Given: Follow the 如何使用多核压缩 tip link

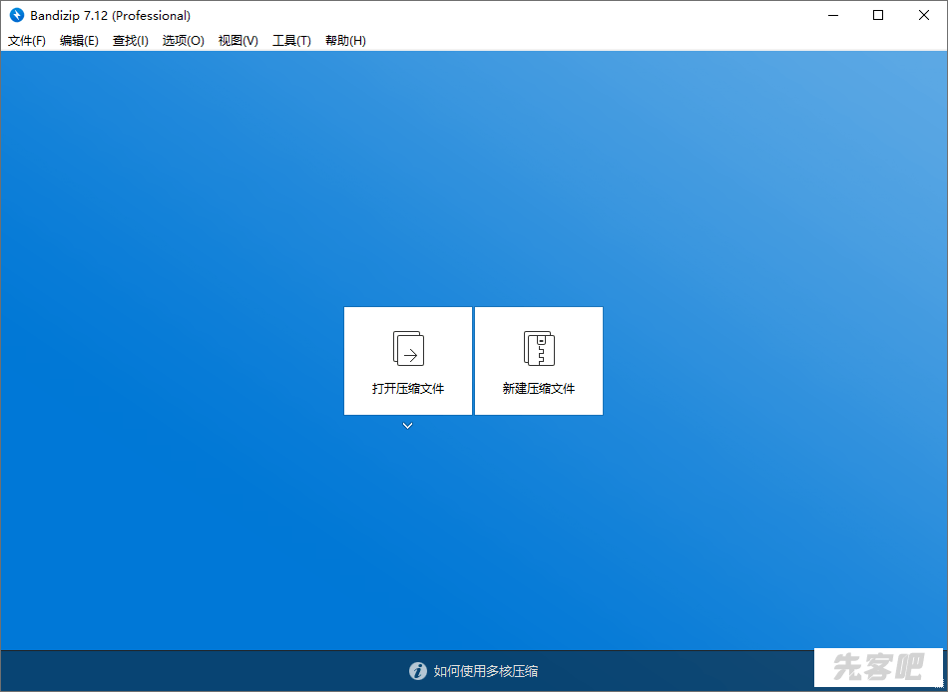Looking at the screenshot, I should 486,671.
